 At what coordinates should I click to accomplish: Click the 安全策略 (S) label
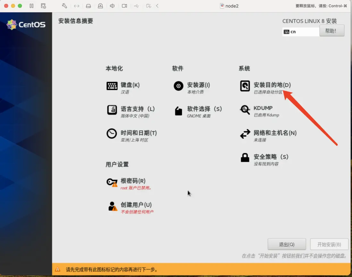point(271,157)
